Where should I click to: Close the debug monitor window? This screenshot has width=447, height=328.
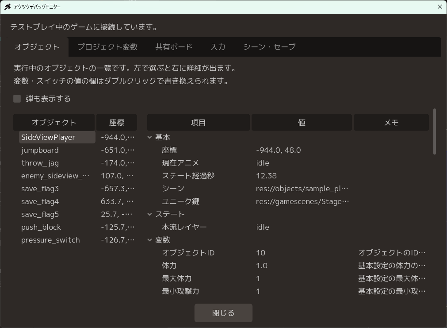point(440,7)
